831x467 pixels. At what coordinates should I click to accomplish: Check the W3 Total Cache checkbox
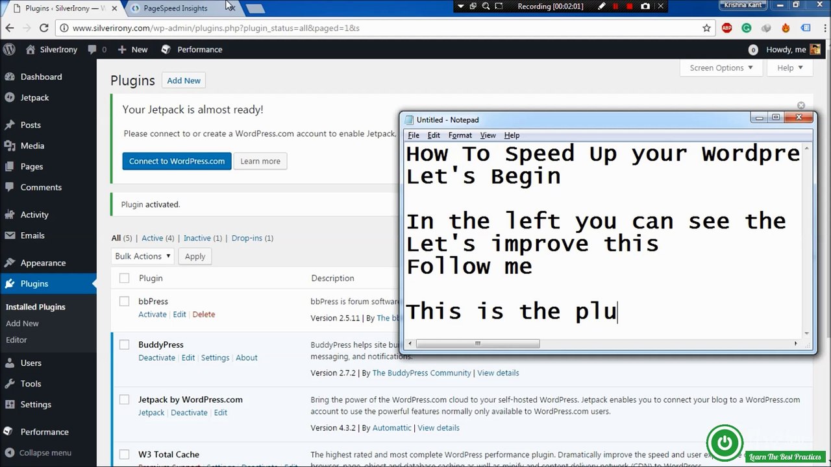124,455
